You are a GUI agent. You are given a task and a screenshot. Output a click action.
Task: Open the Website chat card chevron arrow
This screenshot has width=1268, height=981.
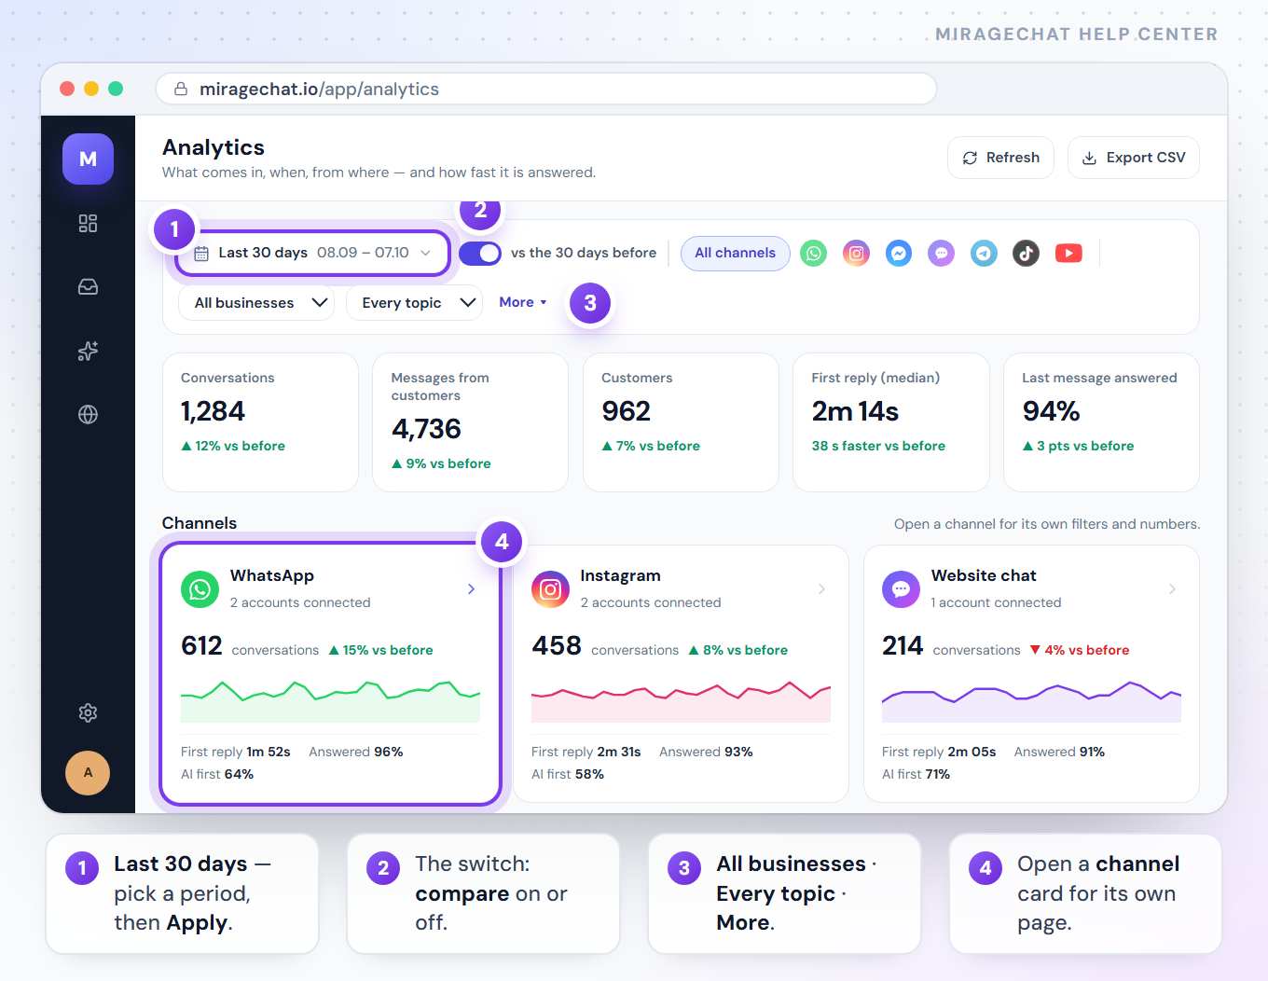click(1172, 588)
